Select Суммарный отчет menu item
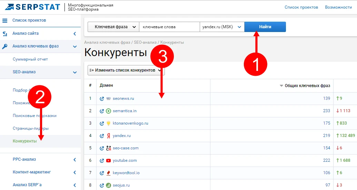 (30, 59)
